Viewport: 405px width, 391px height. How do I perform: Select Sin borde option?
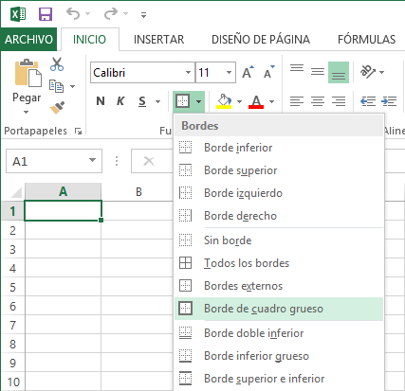[x=279, y=240]
